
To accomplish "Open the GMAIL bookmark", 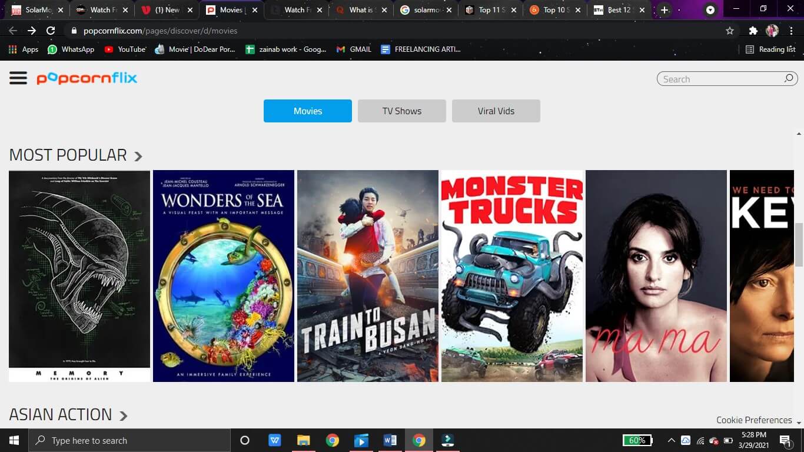I will tap(354, 49).
